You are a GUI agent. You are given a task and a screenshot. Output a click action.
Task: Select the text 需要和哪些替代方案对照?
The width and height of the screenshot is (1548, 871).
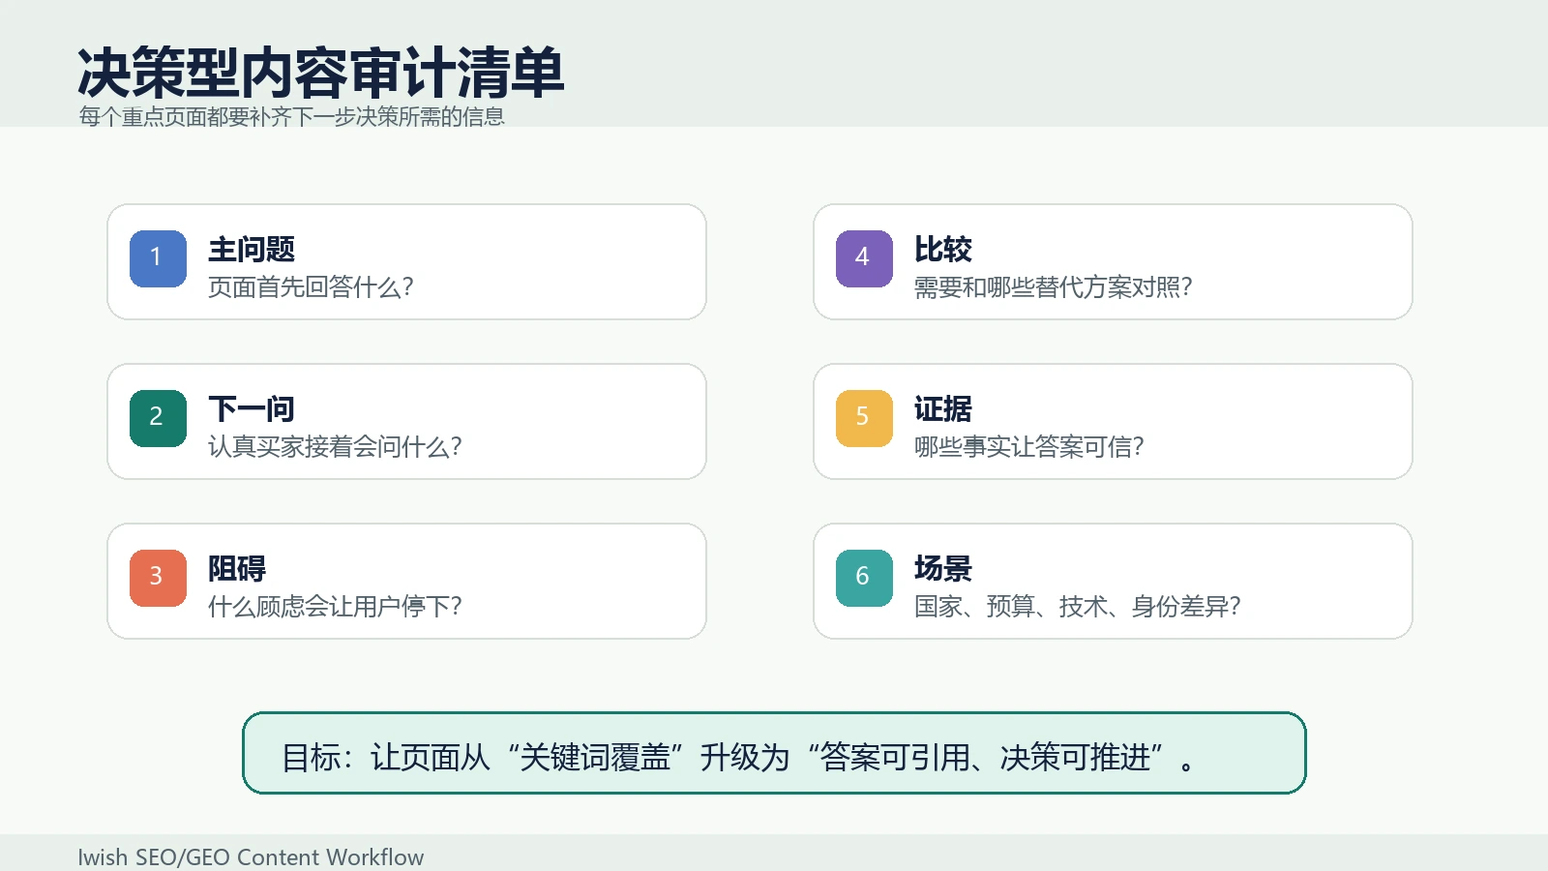1053,287
